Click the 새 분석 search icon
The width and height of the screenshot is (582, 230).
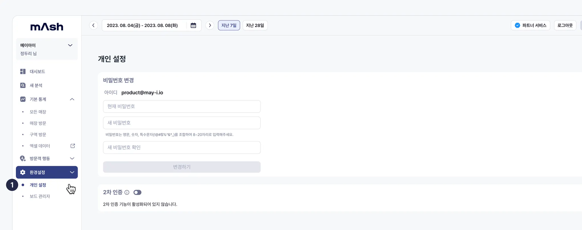click(x=23, y=85)
